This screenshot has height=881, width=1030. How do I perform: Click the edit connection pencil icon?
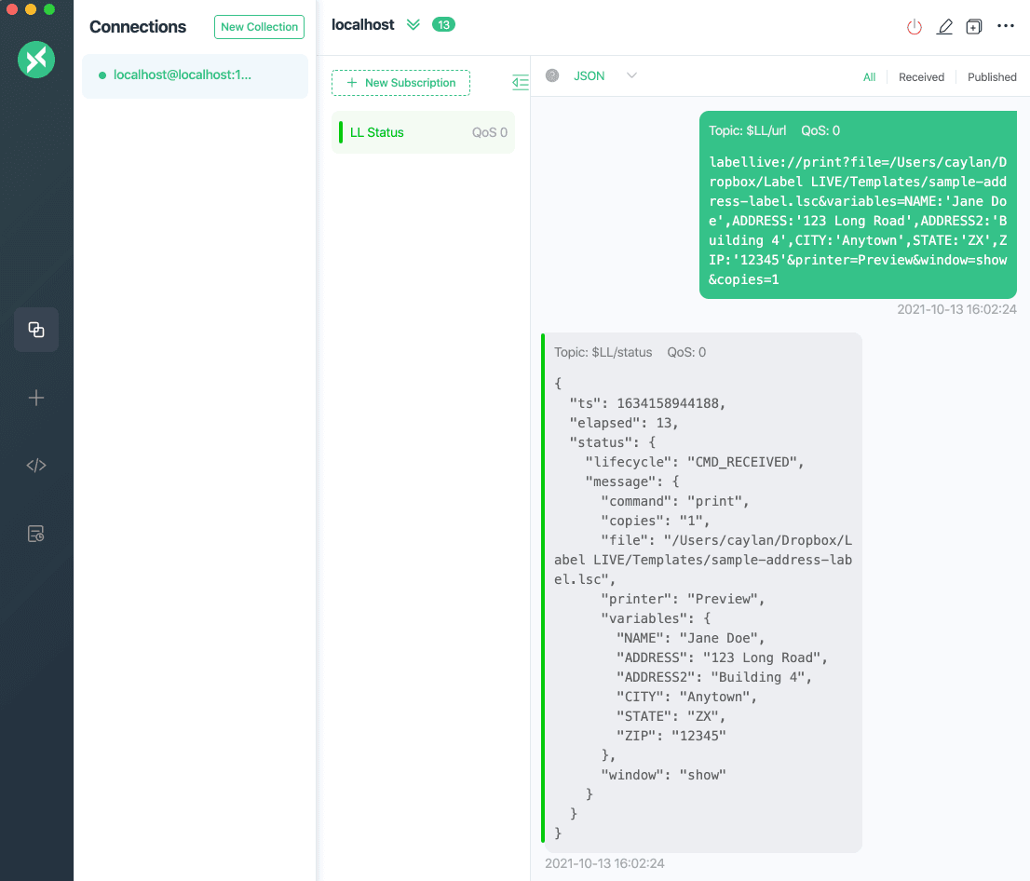[x=944, y=27]
